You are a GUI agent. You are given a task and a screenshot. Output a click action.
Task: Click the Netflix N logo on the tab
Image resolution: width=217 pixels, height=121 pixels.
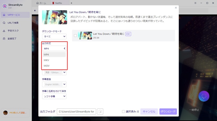(x=53, y=3)
